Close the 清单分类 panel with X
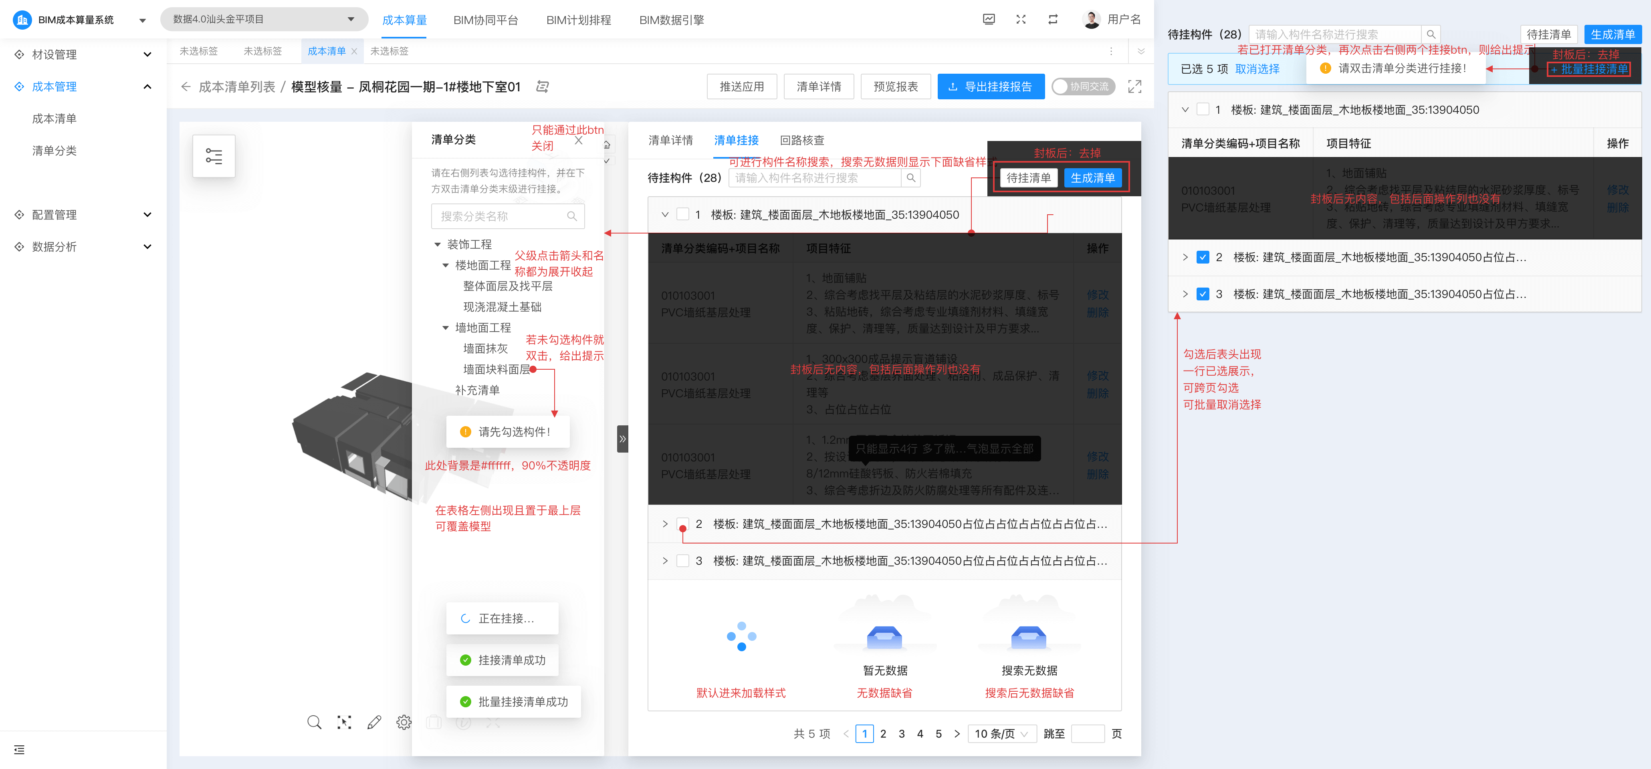The image size is (1651, 769). 579,140
